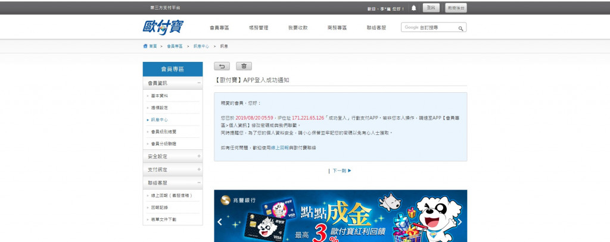Open 通知設定 in the sidebar
610x242 pixels.
pyautogui.click(x=160, y=108)
